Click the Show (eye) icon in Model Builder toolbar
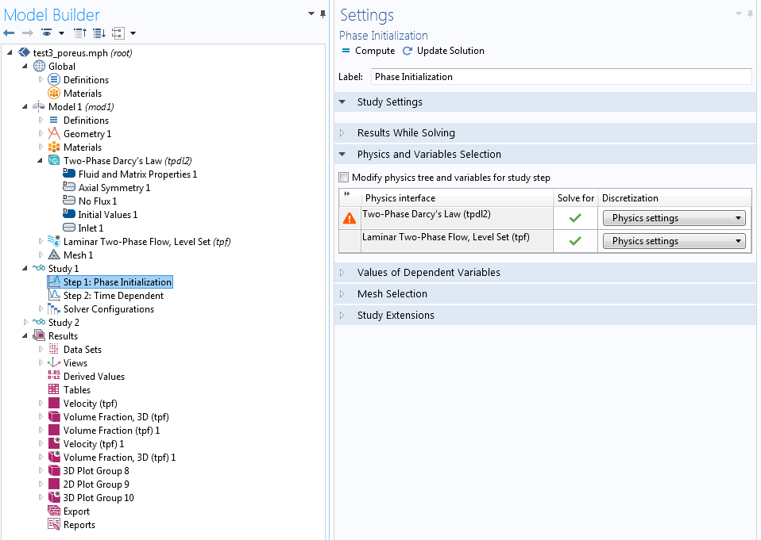This screenshot has width=761, height=540. tap(48, 33)
